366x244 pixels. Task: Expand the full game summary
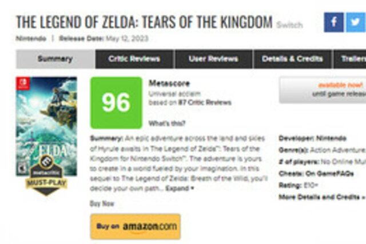[180, 188]
